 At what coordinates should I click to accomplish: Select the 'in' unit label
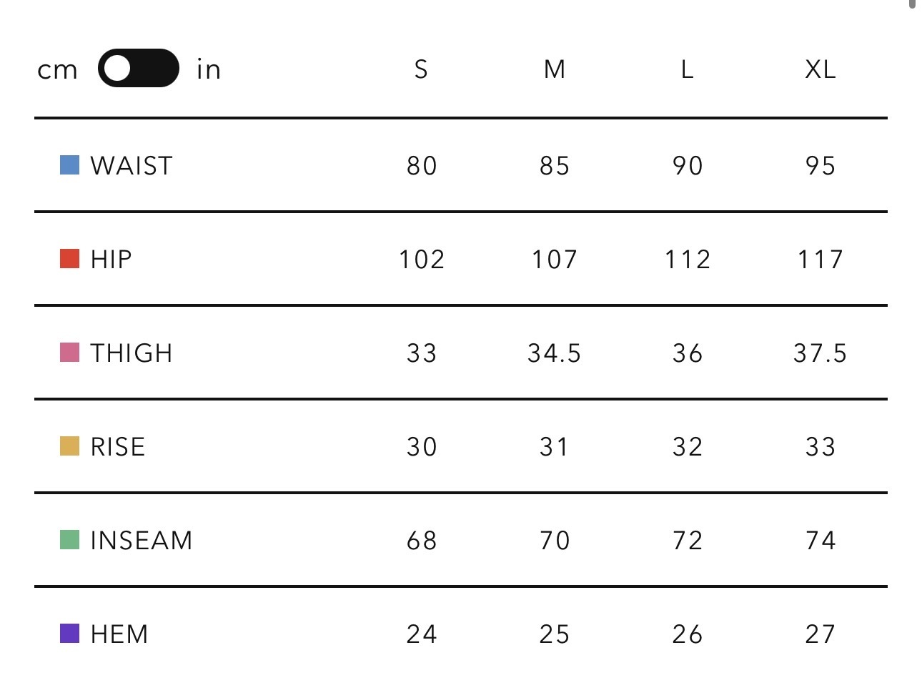coord(209,69)
